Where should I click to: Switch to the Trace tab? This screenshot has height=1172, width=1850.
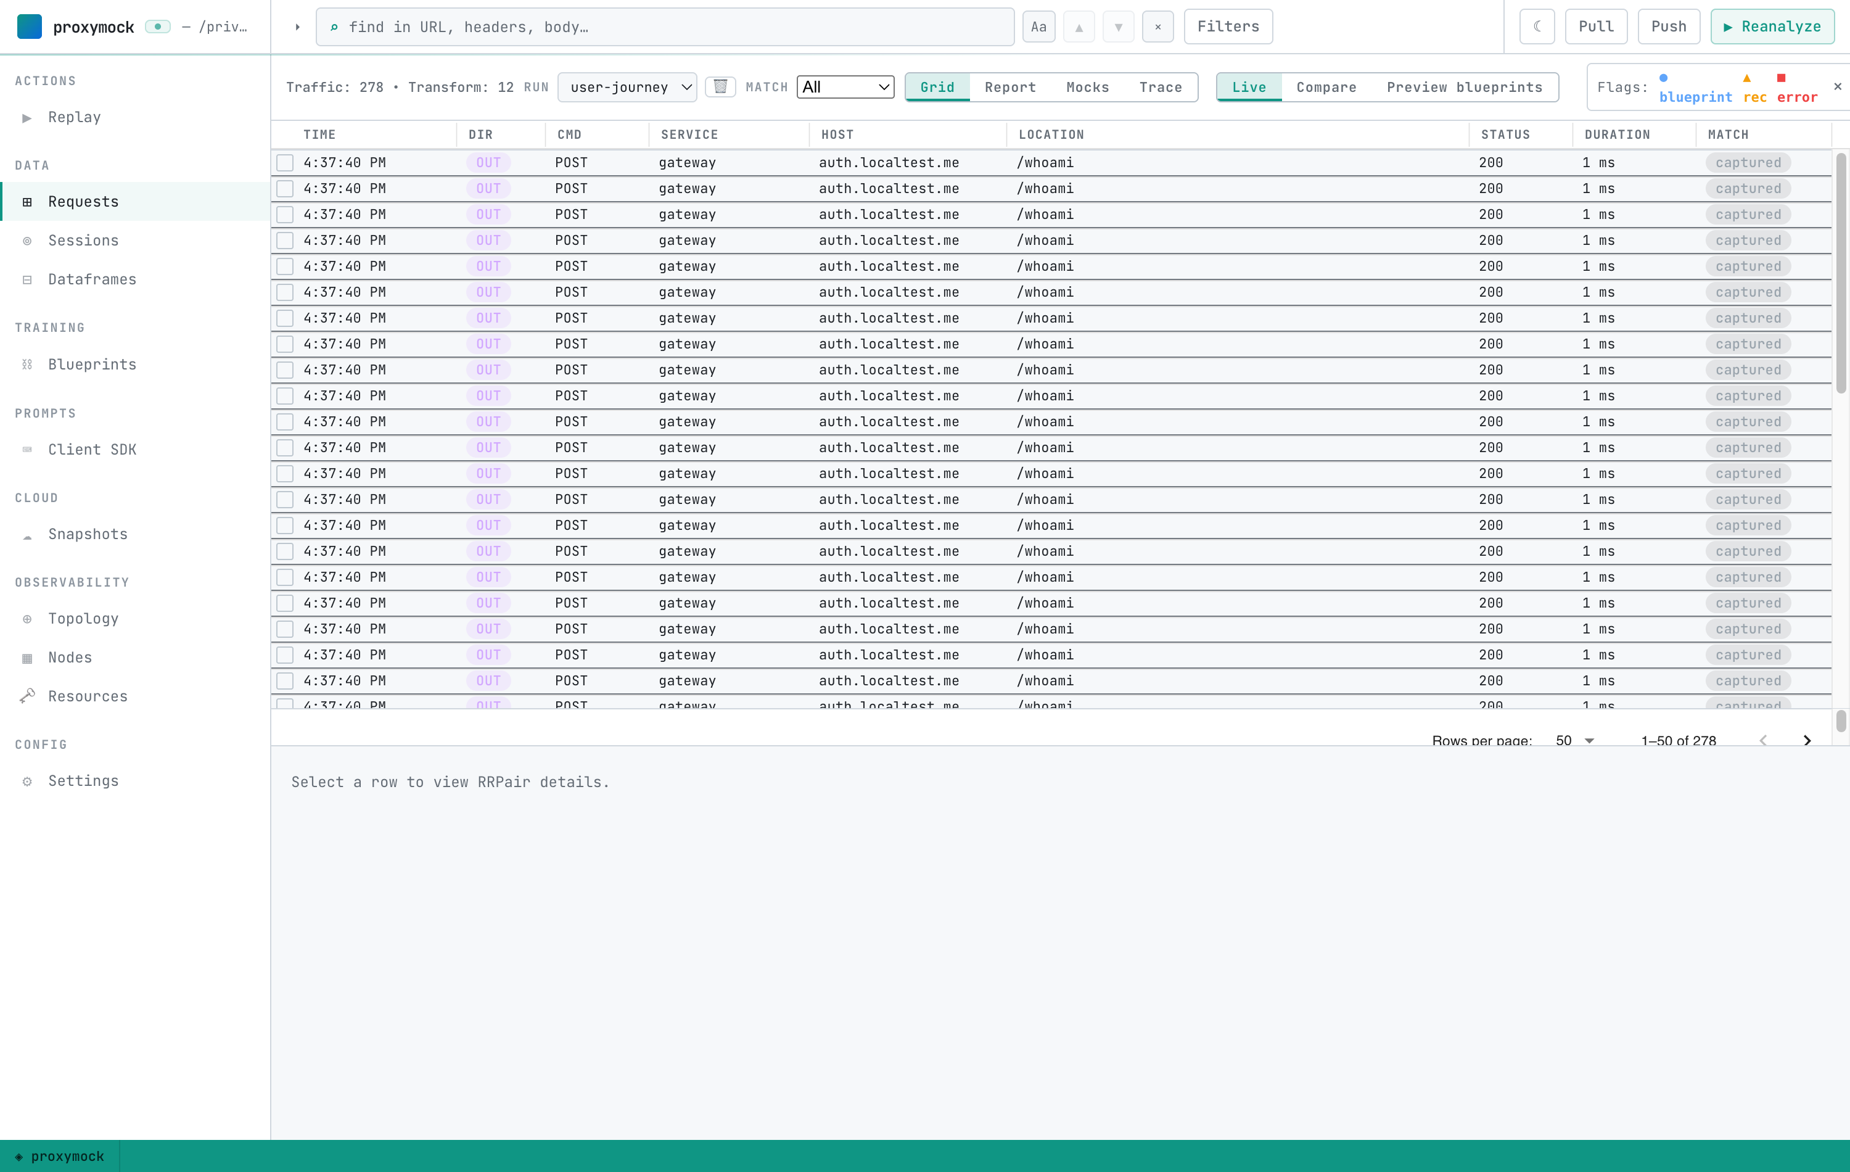click(x=1160, y=87)
